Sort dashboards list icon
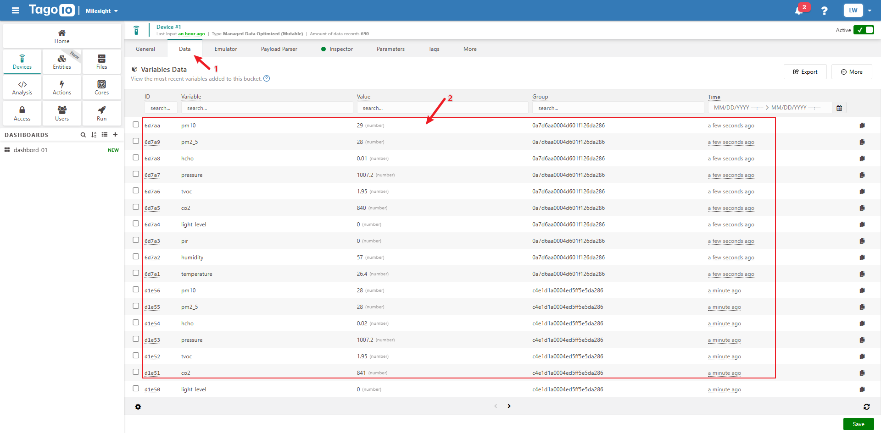This screenshot has height=433, width=881. click(94, 135)
